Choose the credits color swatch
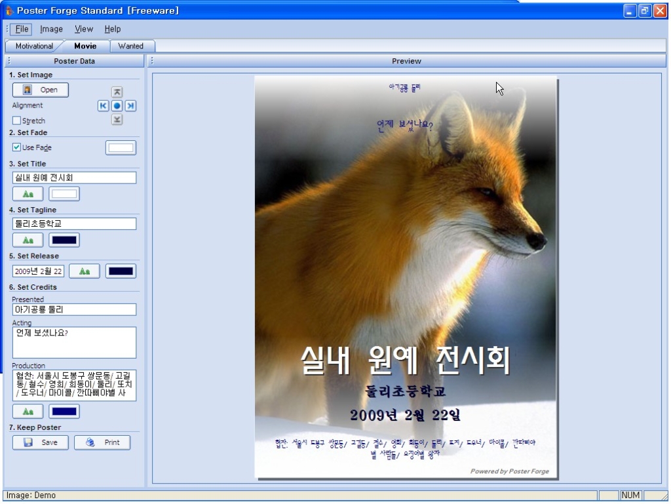Viewport: 671px width, 504px height. coord(64,412)
